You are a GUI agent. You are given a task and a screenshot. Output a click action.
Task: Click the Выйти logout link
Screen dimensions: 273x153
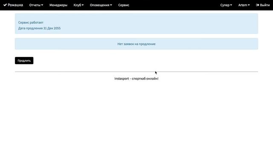coord(263,5)
